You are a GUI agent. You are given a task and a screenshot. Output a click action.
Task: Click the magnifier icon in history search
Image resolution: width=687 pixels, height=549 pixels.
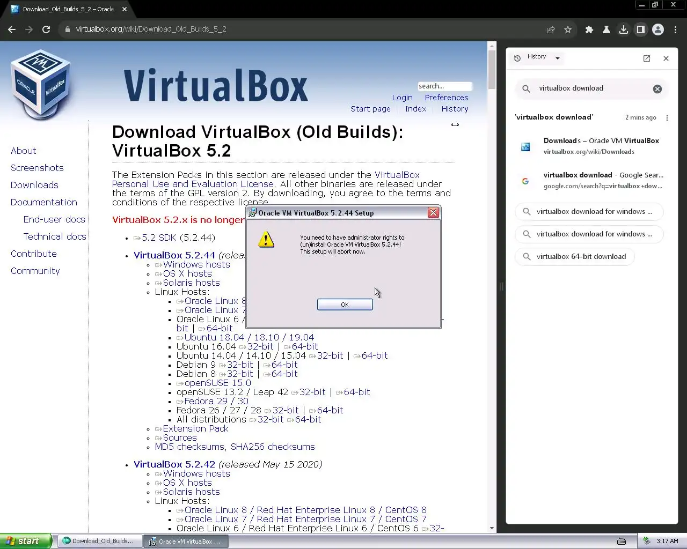[x=527, y=89]
